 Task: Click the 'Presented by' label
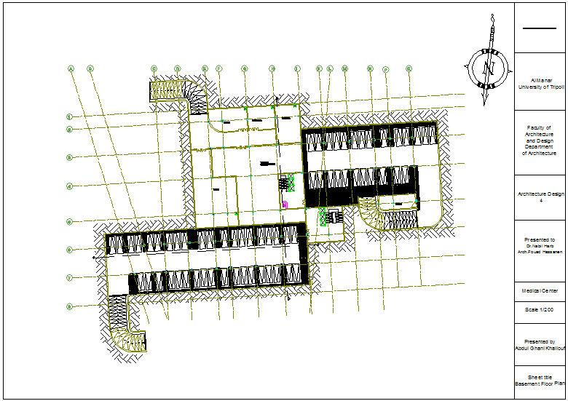click(x=540, y=341)
